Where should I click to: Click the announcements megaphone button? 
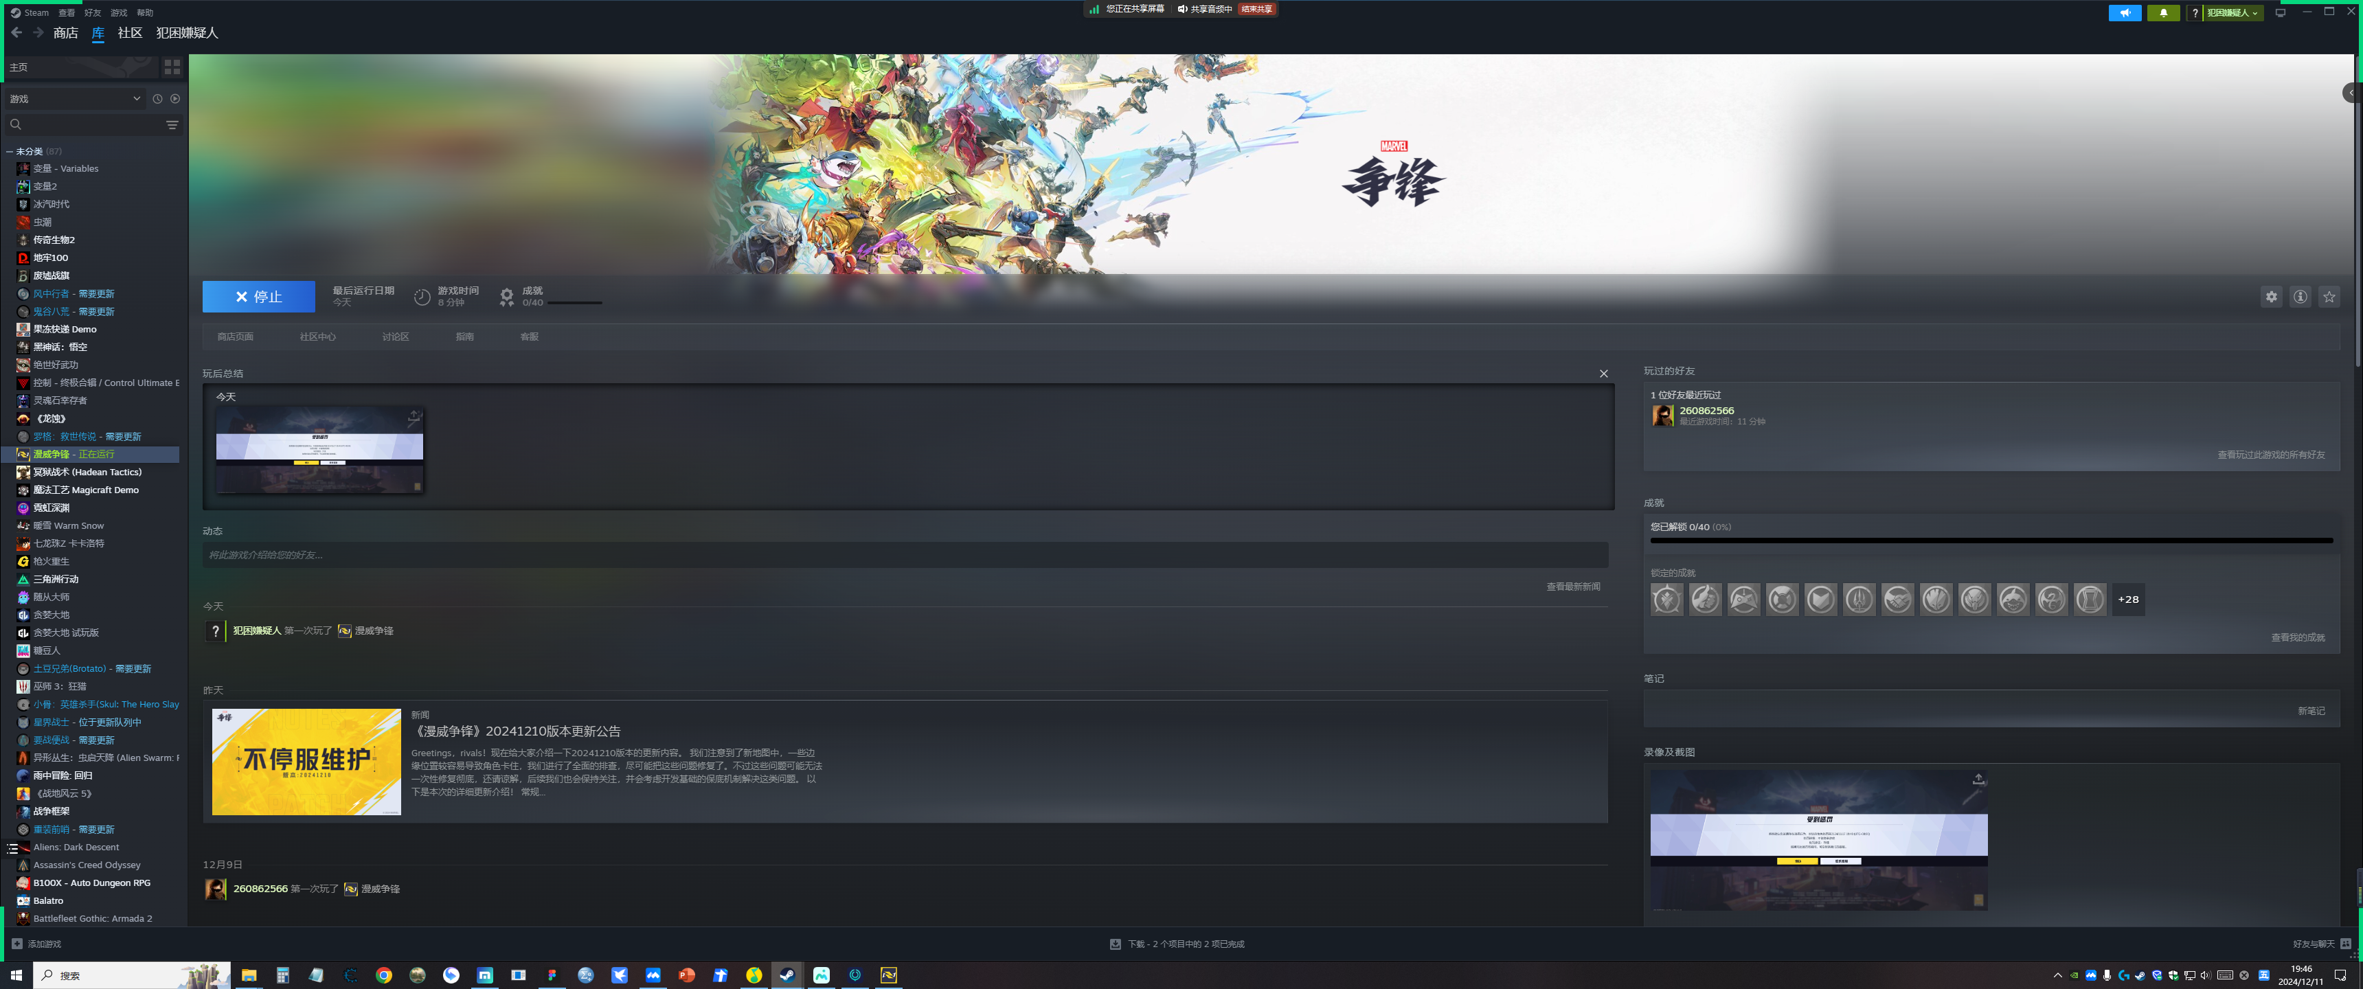[x=2125, y=13]
